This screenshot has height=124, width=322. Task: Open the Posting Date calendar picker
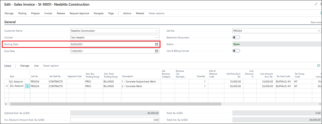(157, 44)
